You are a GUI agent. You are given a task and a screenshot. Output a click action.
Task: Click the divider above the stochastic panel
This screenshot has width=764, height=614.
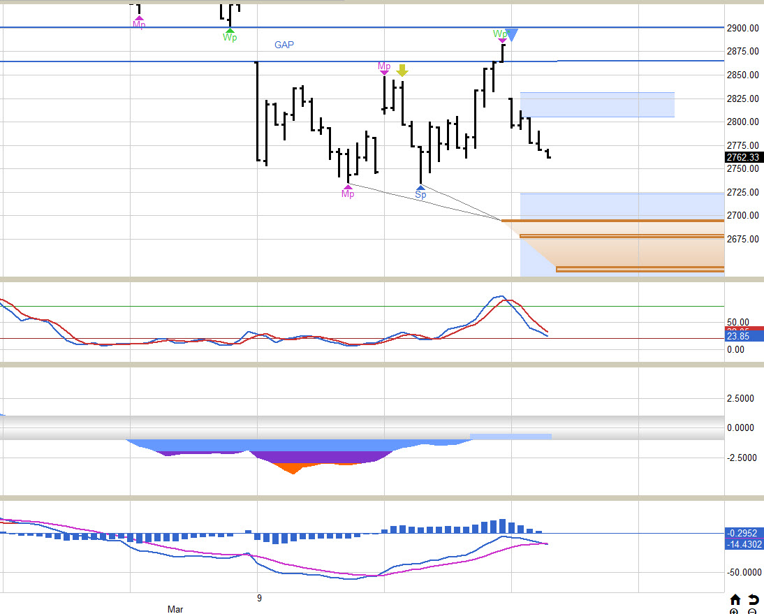pos(382,279)
